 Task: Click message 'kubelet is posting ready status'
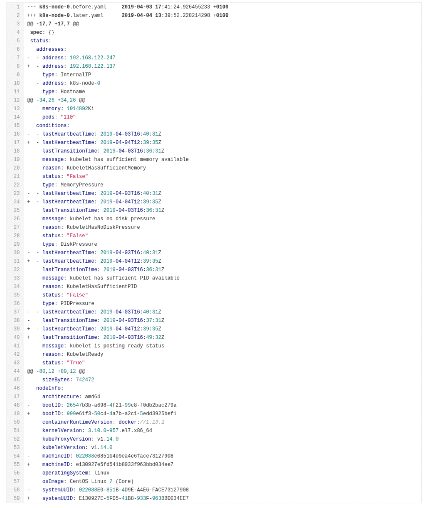(117, 346)
